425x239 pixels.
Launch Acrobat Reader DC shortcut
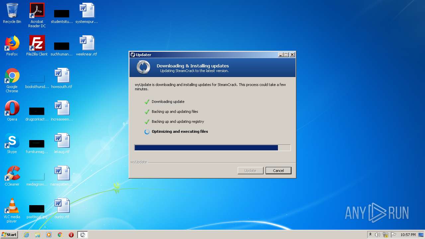click(37, 15)
